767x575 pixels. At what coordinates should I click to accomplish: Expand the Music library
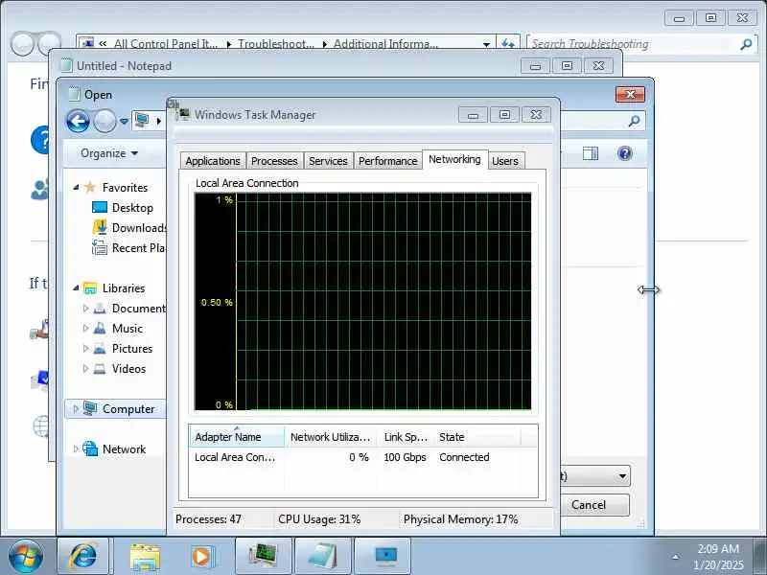[x=85, y=328]
